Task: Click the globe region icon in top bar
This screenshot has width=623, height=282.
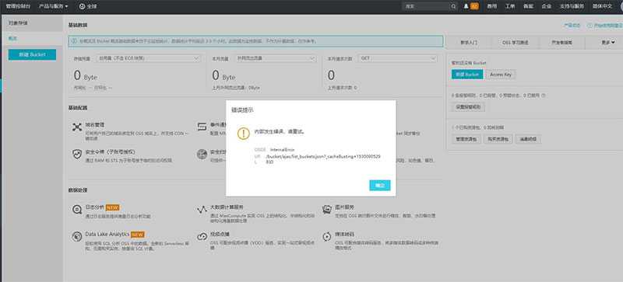Action: pos(82,6)
